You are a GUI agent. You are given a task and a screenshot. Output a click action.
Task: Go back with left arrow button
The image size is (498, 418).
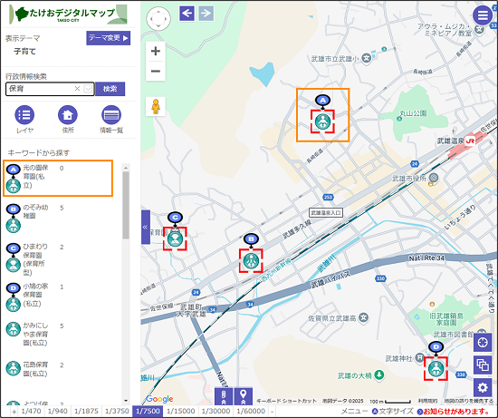pos(187,14)
